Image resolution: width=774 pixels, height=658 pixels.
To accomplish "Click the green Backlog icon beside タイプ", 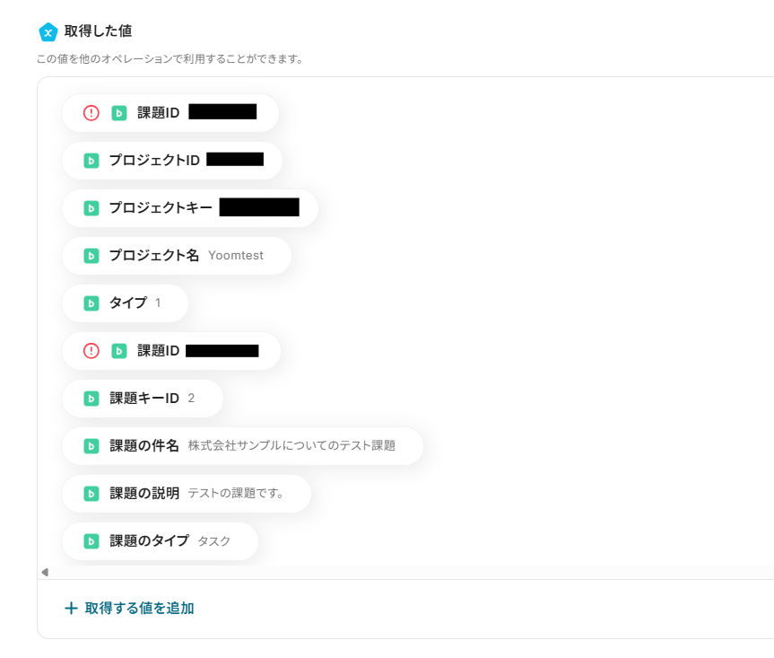I will tap(91, 303).
